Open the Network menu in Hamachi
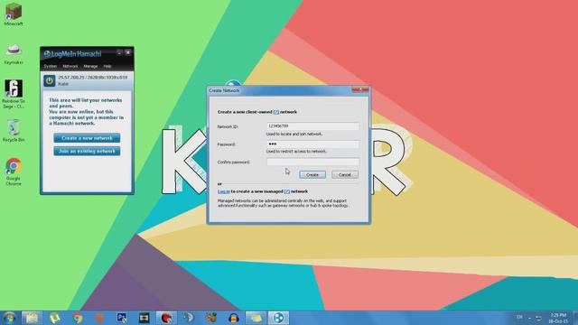 70,66
